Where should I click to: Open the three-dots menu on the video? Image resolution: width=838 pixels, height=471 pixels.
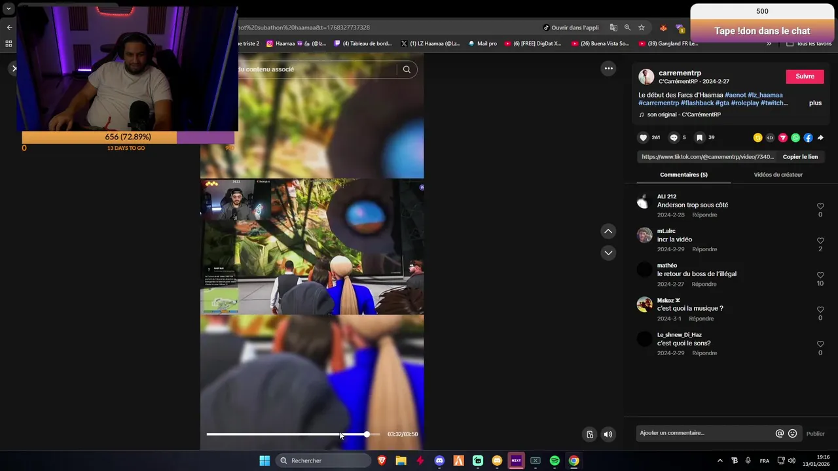(x=608, y=68)
